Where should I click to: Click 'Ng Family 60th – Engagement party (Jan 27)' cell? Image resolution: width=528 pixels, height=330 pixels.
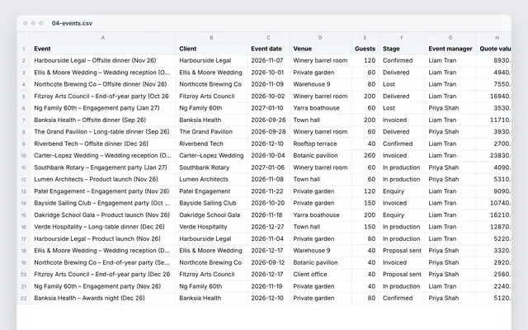point(103,108)
